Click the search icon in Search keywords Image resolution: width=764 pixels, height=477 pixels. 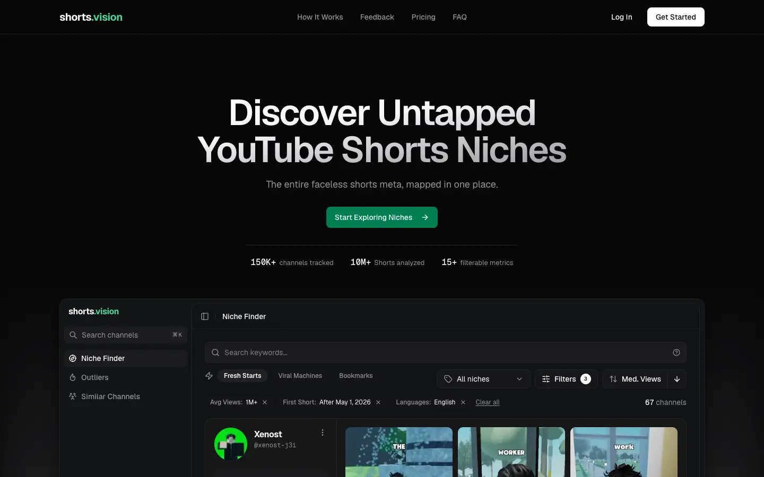pyautogui.click(x=215, y=352)
